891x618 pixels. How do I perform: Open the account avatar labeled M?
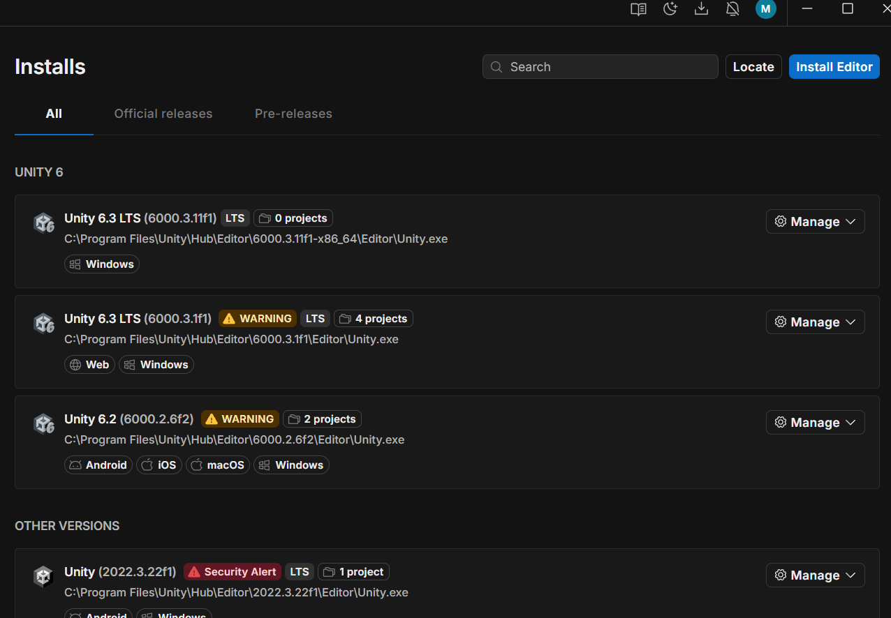[766, 9]
